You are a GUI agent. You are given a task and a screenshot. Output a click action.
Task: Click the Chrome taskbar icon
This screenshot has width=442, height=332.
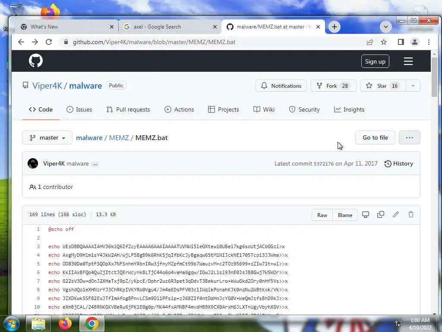92,323
